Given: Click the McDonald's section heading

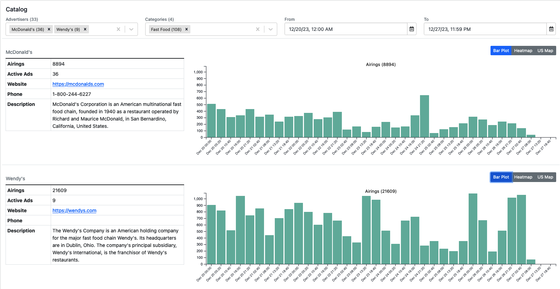Looking at the screenshot, I should click(19, 52).
